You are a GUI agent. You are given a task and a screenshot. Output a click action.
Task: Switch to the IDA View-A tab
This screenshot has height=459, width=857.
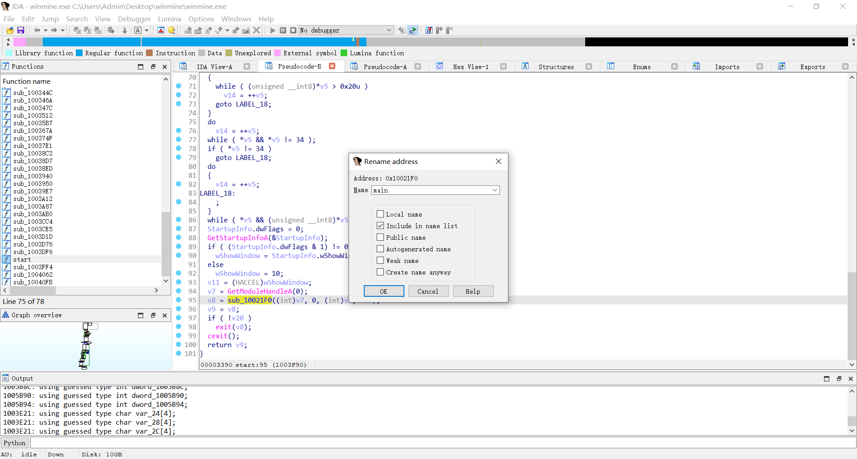[214, 67]
